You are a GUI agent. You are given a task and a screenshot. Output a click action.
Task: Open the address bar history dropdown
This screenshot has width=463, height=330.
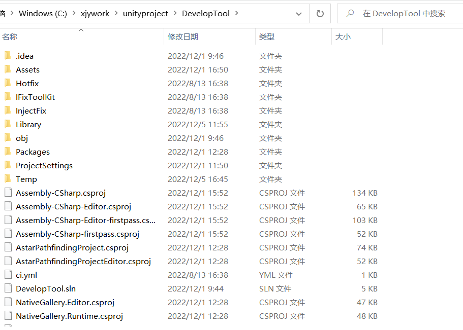point(299,14)
